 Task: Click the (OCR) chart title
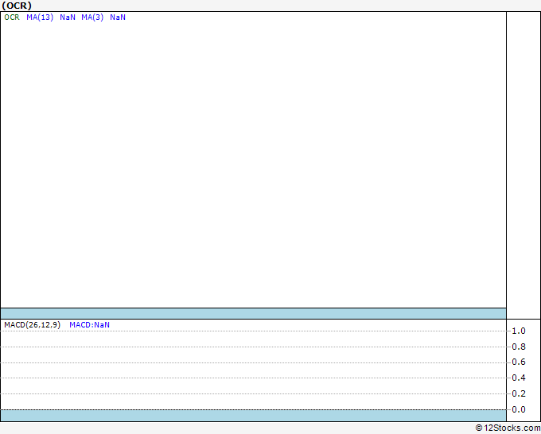coord(17,6)
